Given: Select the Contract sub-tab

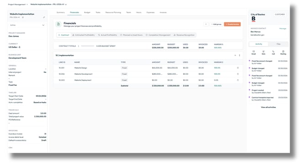Looking at the screenshot, I should point(64,35).
